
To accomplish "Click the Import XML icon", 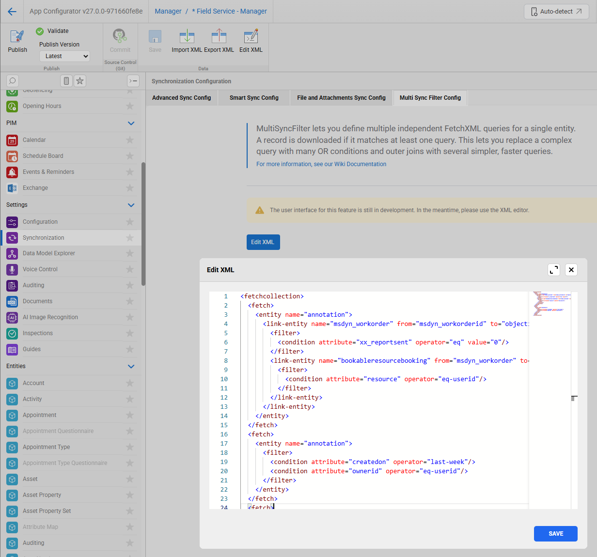I will [x=187, y=36].
